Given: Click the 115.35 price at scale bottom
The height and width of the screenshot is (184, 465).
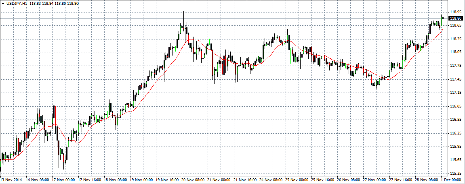Looking at the screenshot, I should pyautogui.click(x=455, y=174).
